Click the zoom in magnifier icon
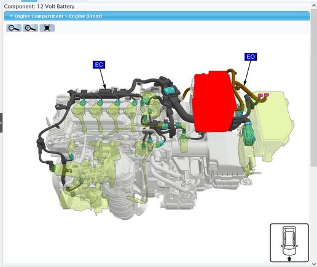317x267 pixels. [x=30, y=28]
